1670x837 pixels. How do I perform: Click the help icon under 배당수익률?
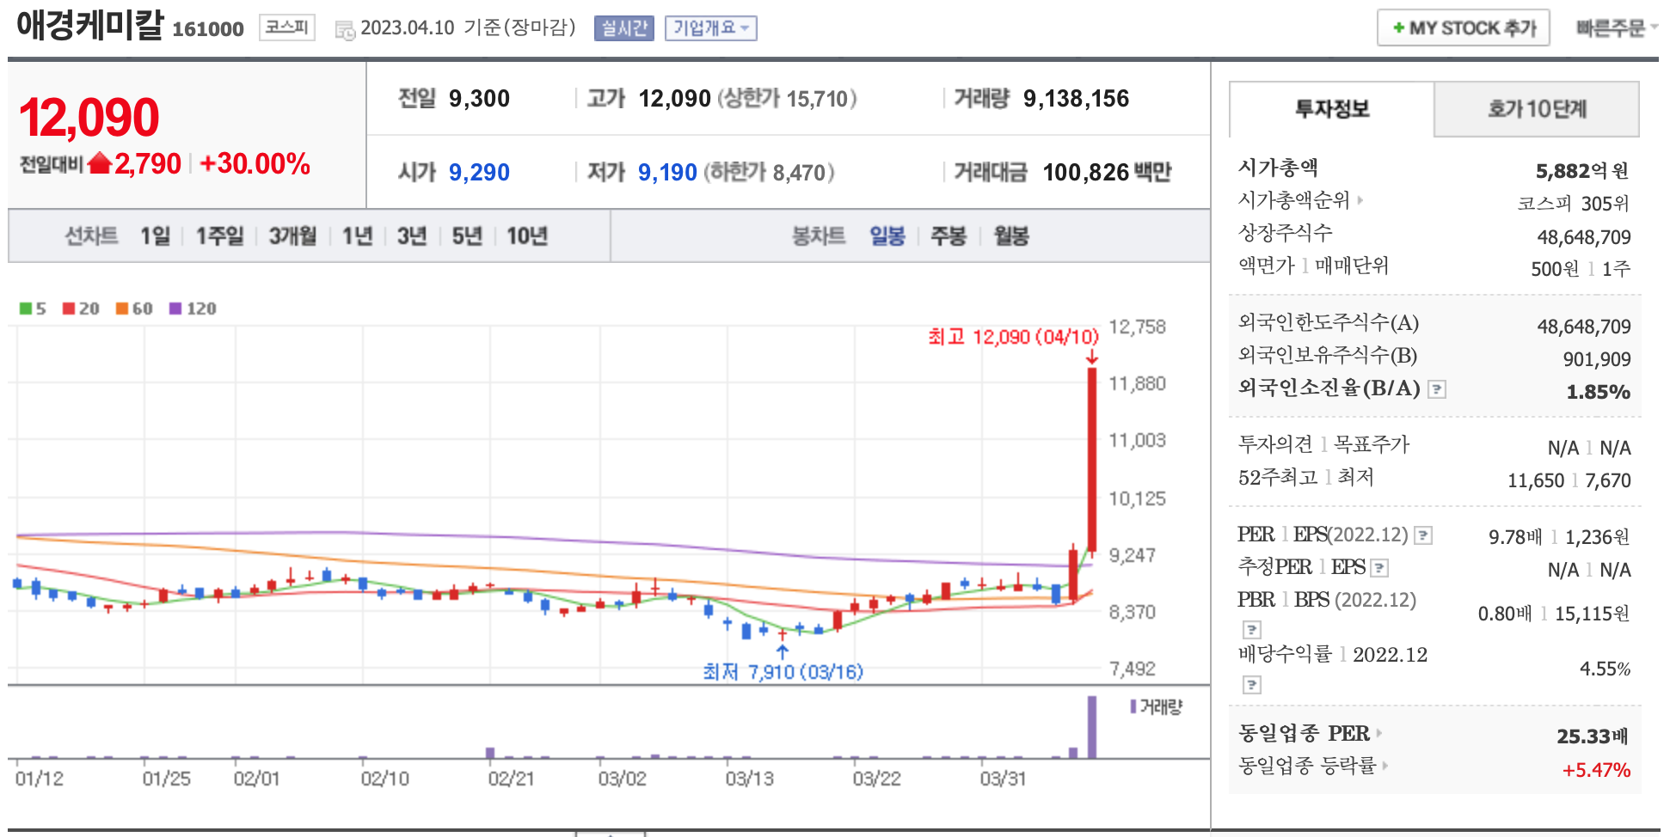(1252, 685)
